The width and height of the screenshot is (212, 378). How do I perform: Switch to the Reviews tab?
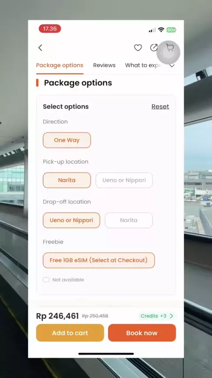pyautogui.click(x=104, y=66)
